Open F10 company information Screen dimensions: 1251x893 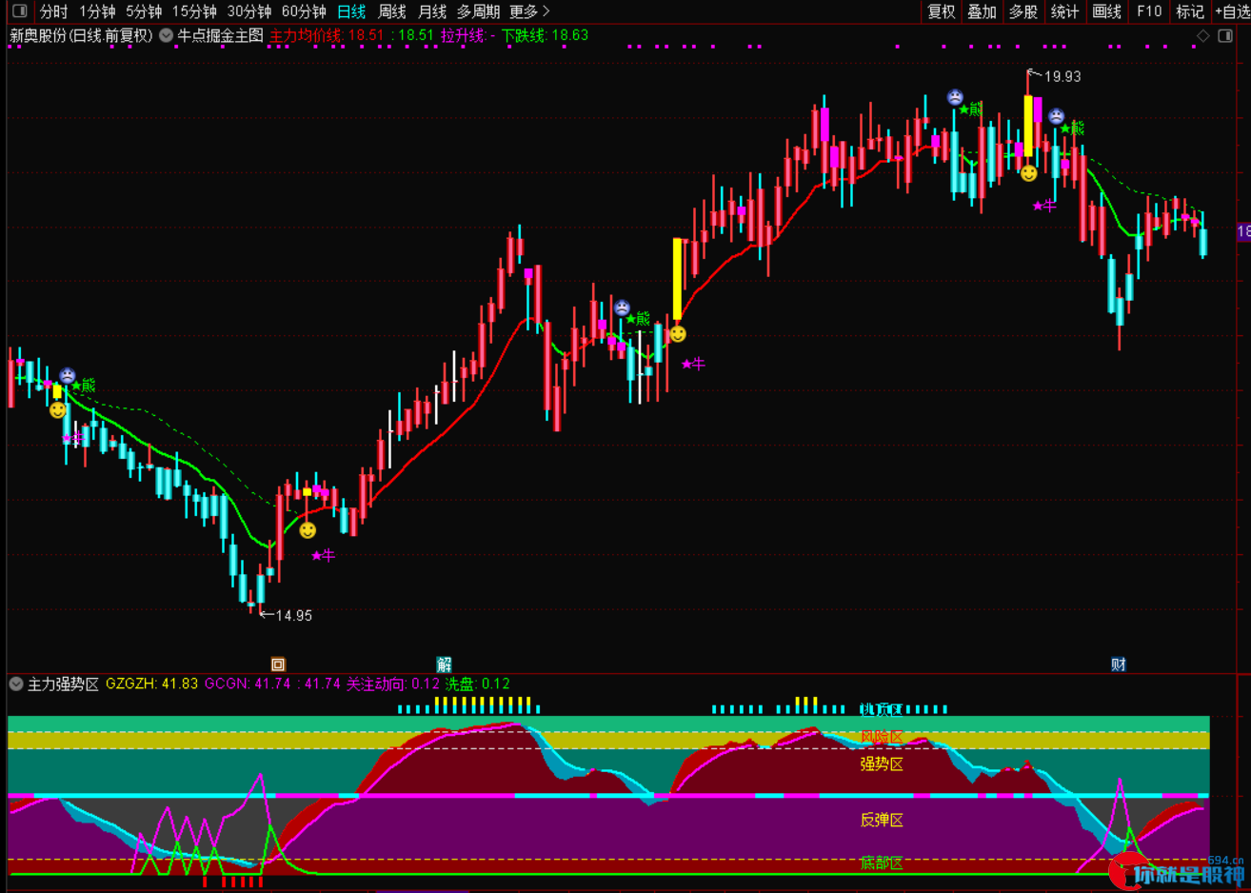(1149, 11)
